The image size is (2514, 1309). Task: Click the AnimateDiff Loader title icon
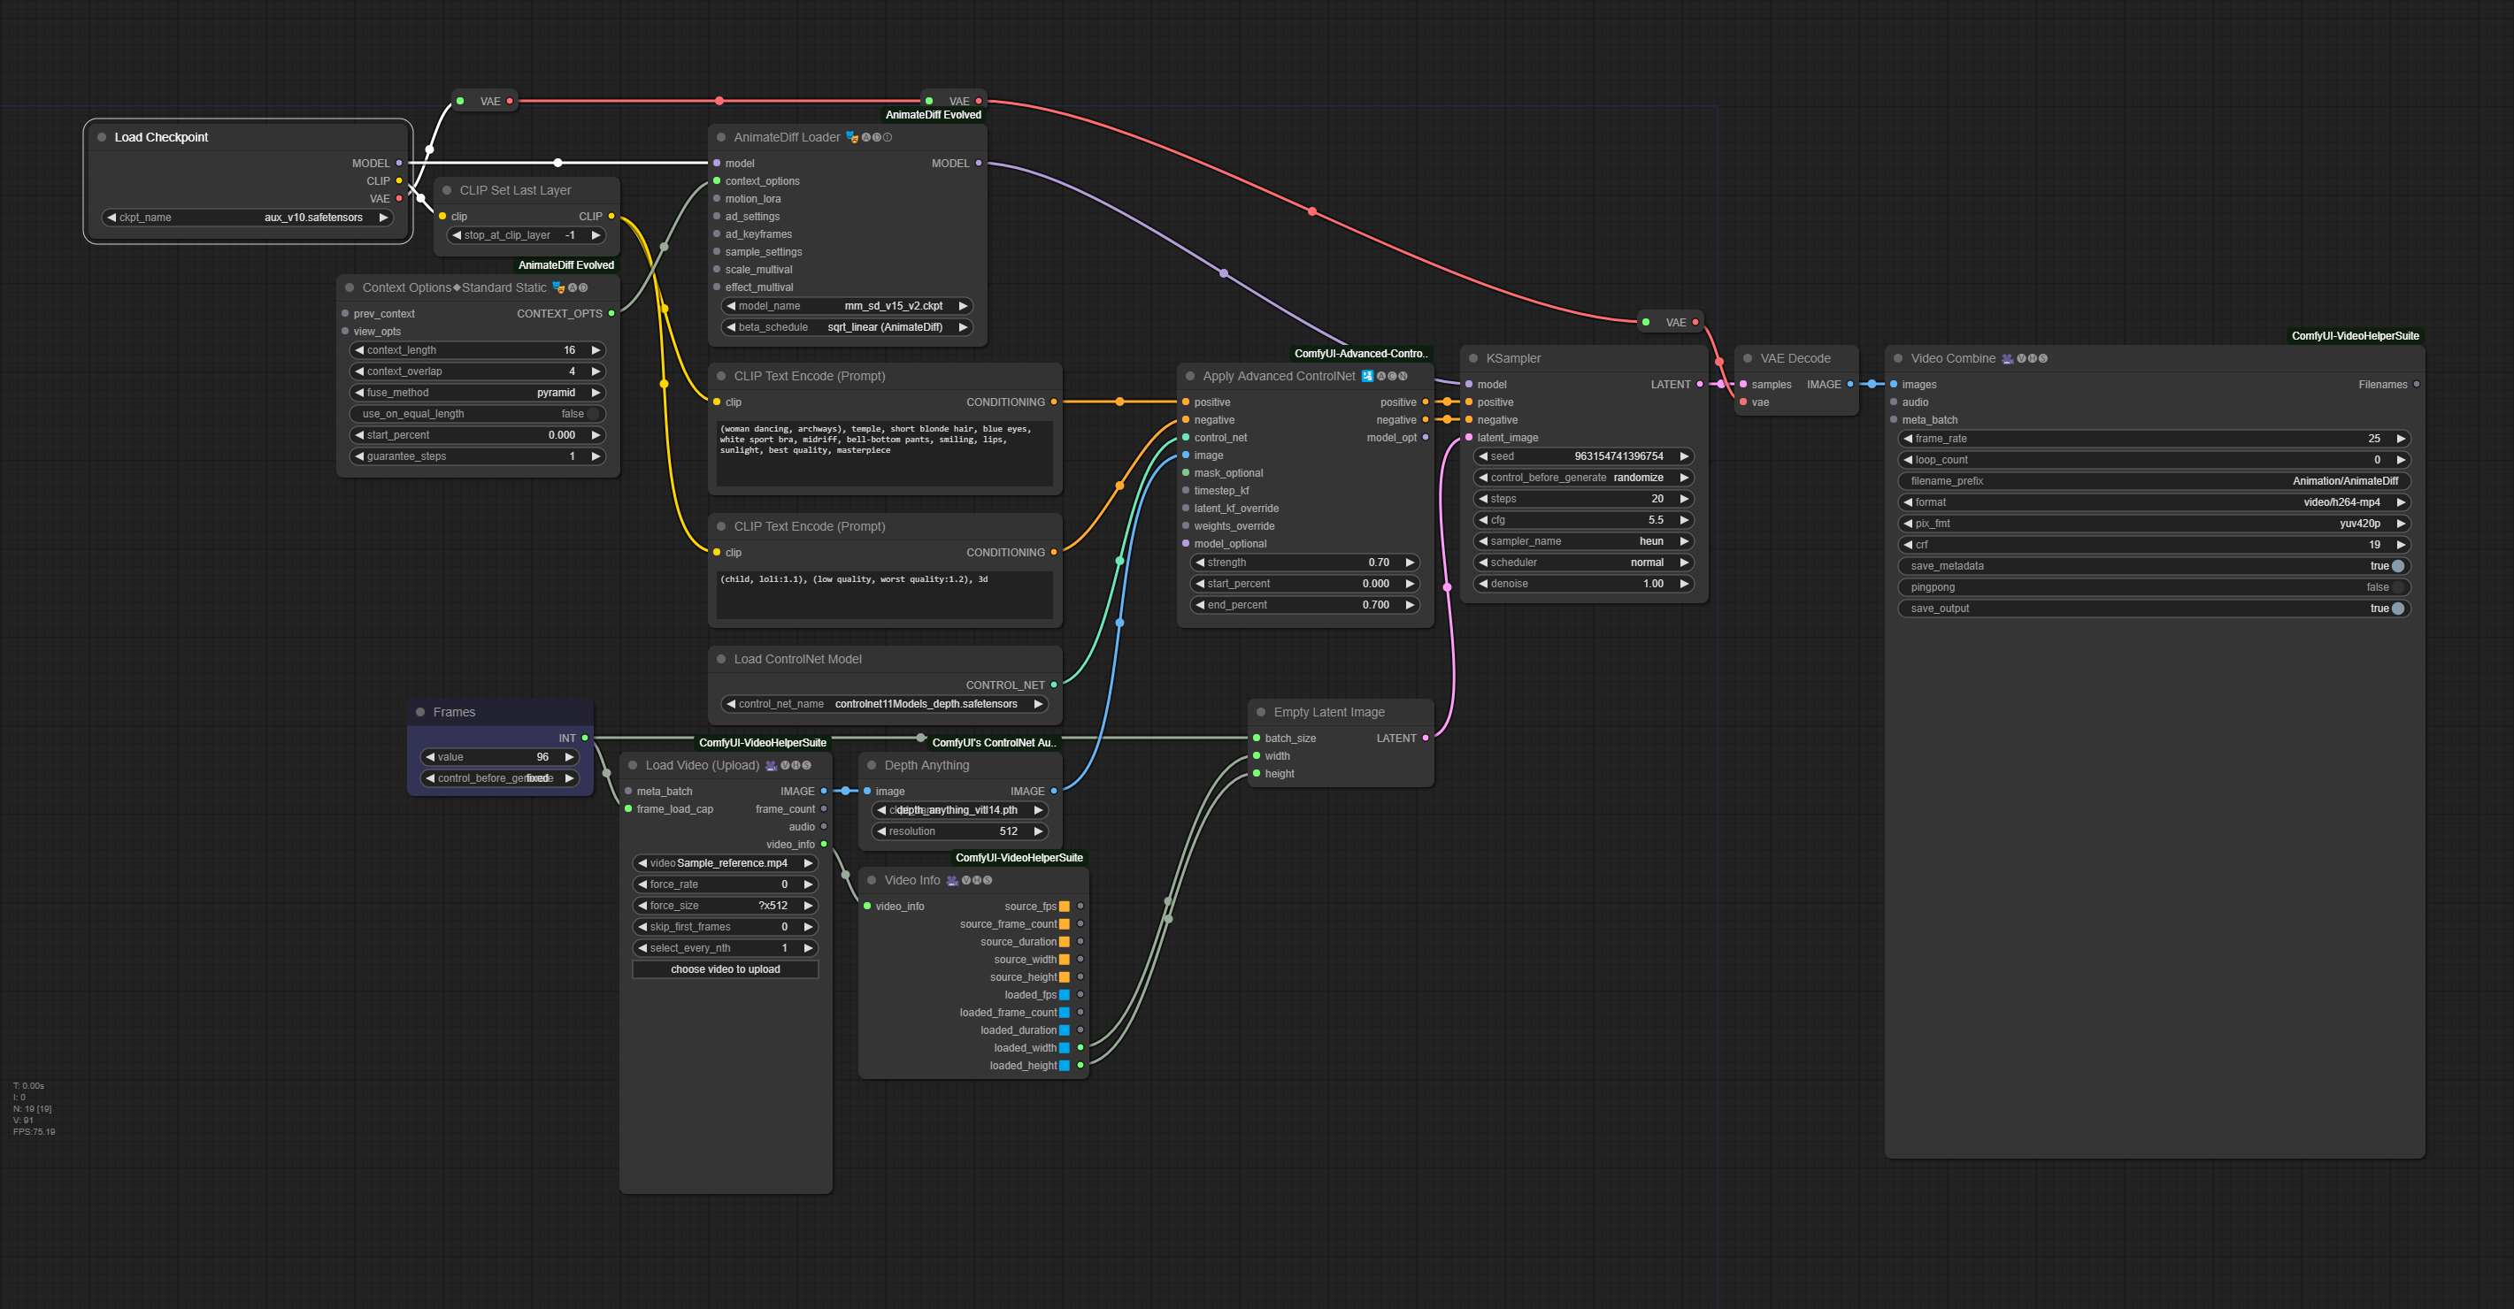851,137
